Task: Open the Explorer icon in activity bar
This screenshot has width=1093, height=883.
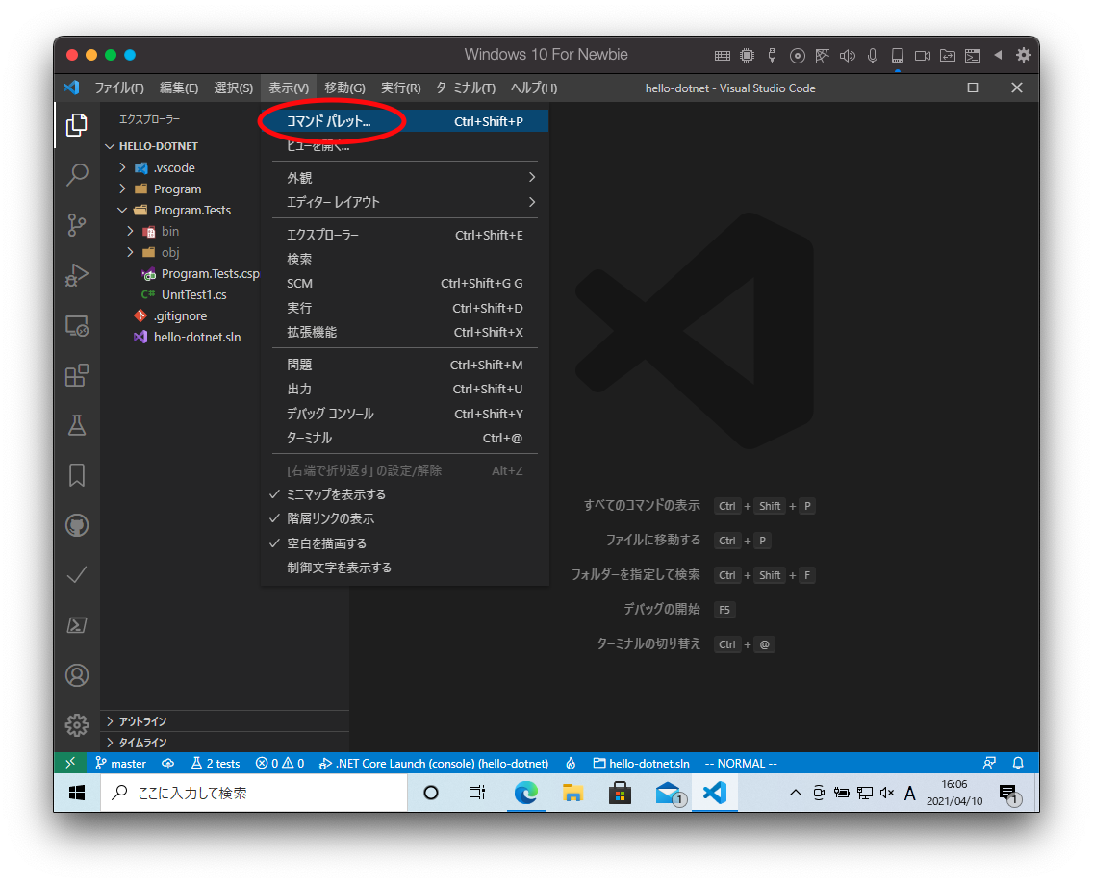Action: 77,125
